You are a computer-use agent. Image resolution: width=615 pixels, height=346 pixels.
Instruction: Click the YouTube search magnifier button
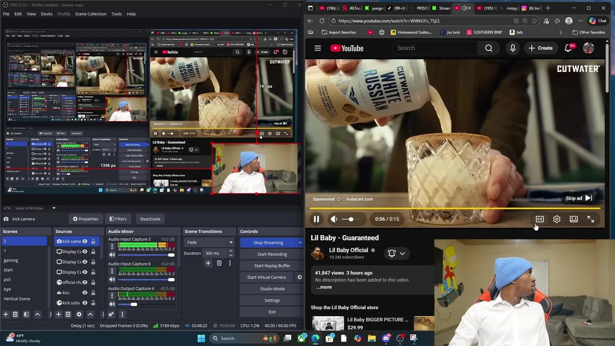click(x=489, y=48)
